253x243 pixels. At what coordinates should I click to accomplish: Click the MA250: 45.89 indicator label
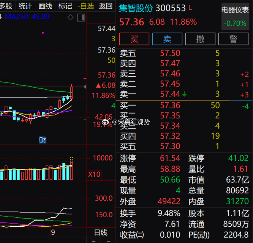click(x=27, y=17)
